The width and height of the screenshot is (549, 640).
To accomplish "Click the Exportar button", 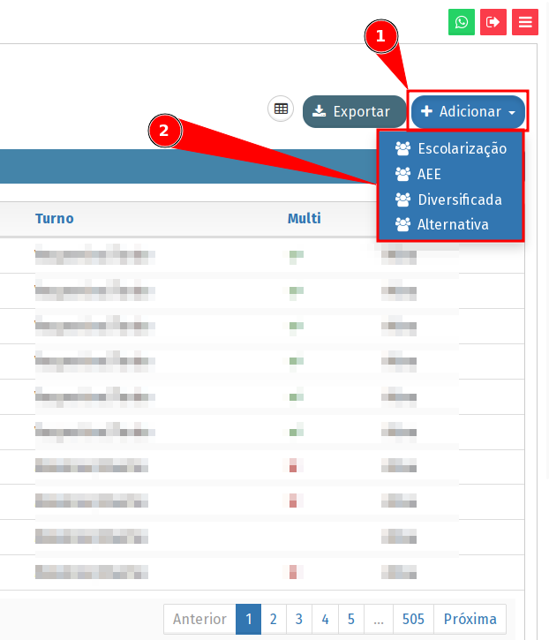I will tap(351, 112).
